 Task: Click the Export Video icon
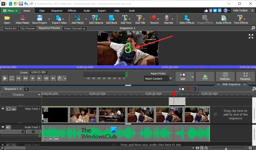pyautogui.click(x=58, y=18)
